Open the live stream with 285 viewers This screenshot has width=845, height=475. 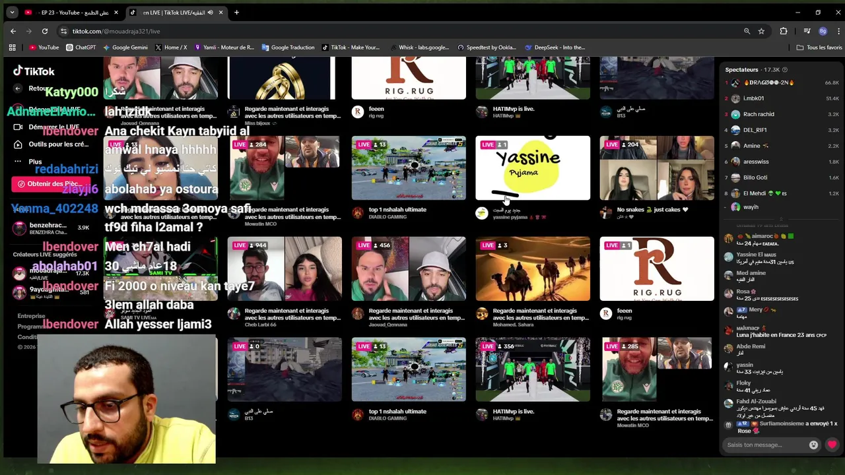tap(657, 369)
